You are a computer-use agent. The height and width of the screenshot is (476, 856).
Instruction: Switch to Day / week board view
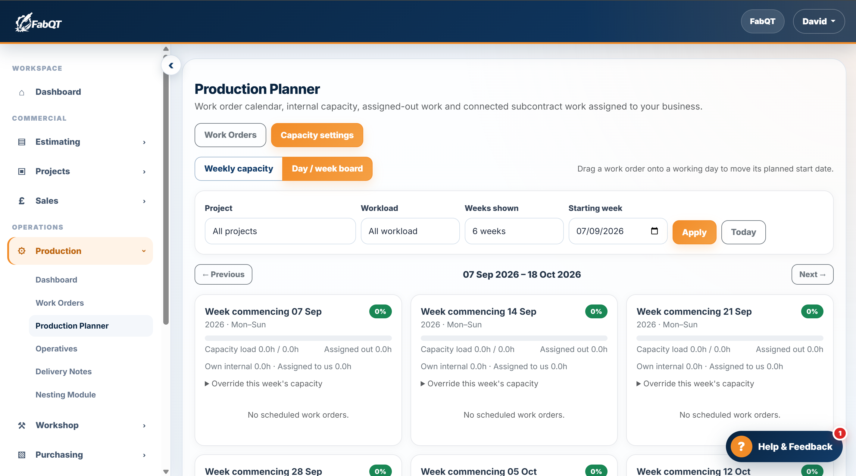327,168
